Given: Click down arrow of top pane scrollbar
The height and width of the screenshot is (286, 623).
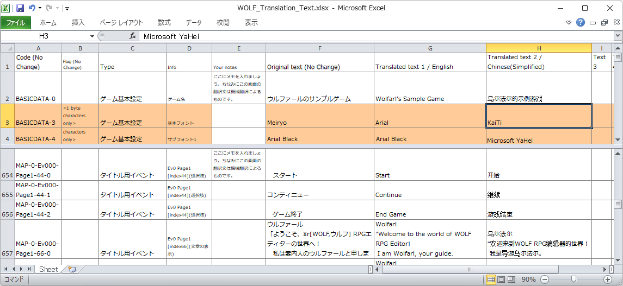Looking at the screenshot, I should (x=618, y=140).
